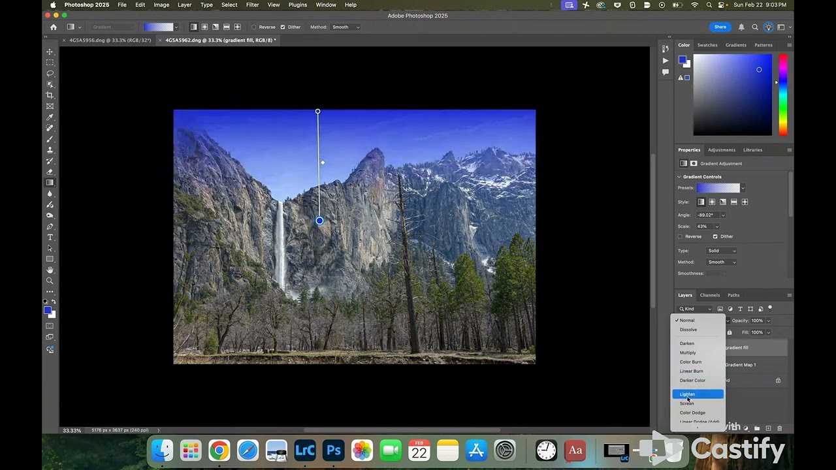Open the gradient Type dropdown set to Solid
This screenshot has height=470, width=836.
pos(721,251)
